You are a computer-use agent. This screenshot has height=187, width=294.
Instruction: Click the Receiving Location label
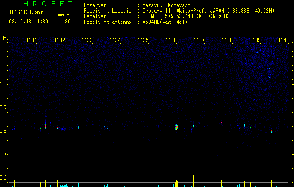click(x=109, y=11)
